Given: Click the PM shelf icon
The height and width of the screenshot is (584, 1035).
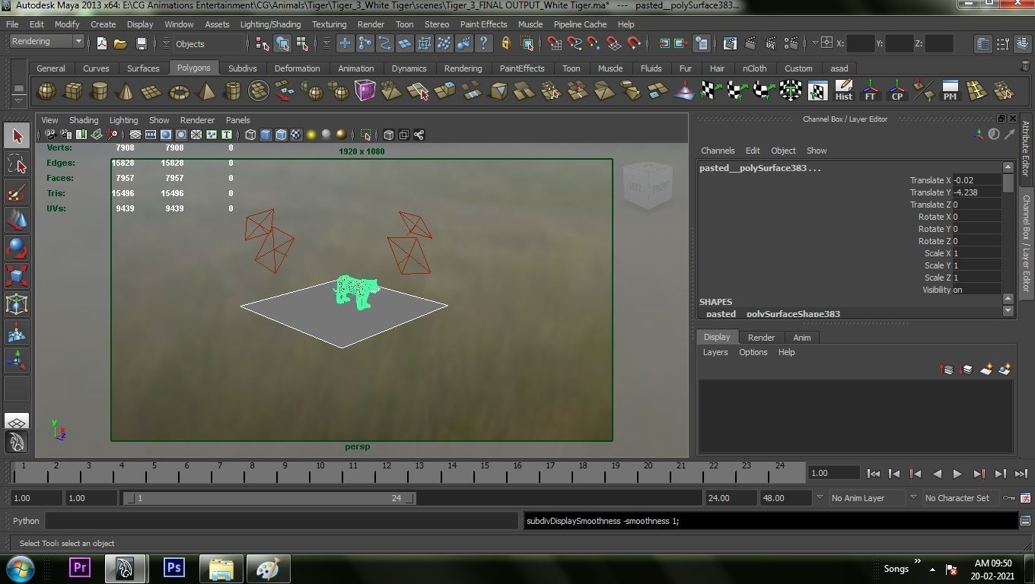Looking at the screenshot, I should 950,91.
